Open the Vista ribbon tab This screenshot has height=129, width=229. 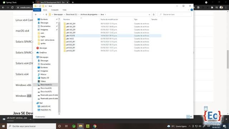pos(64,10)
